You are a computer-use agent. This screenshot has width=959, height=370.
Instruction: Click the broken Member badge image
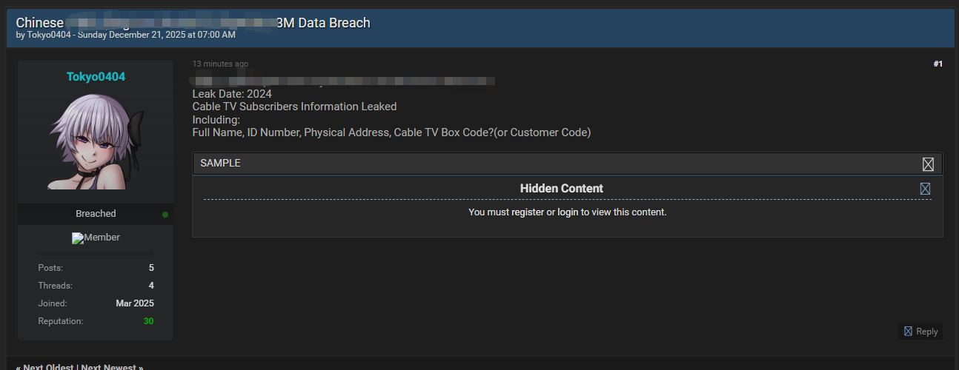pos(77,238)
